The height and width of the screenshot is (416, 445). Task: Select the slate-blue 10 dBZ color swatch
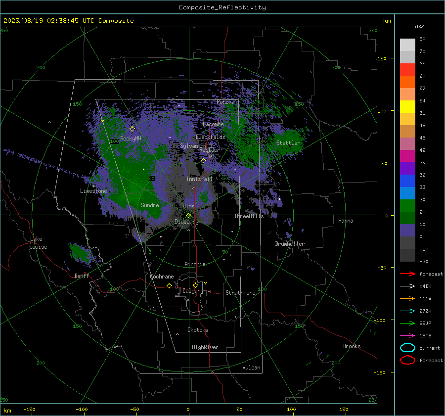click(407, 231)
